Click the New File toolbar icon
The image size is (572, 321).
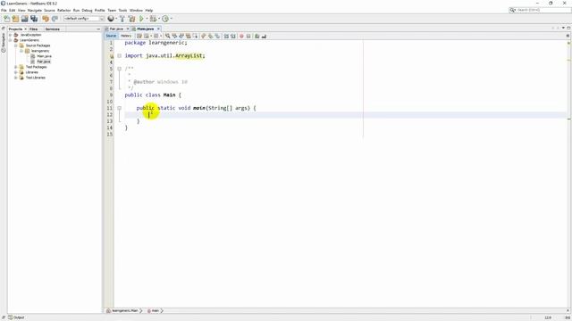pyautogui.click(x=7, y=19)
